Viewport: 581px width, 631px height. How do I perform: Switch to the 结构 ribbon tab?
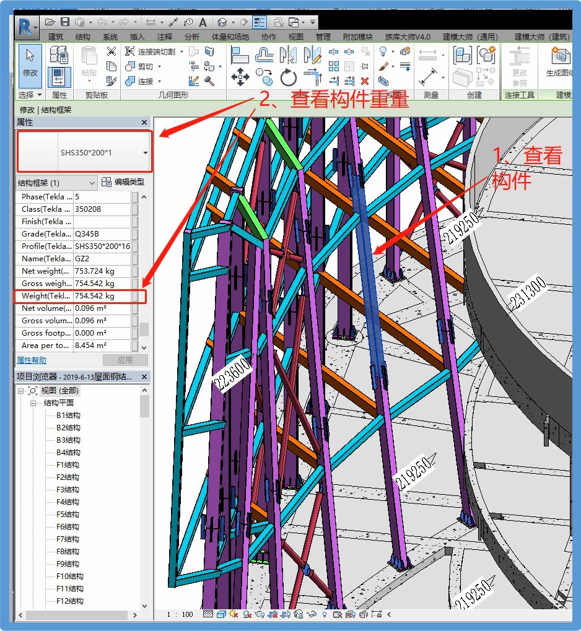(x=82, y=37)
